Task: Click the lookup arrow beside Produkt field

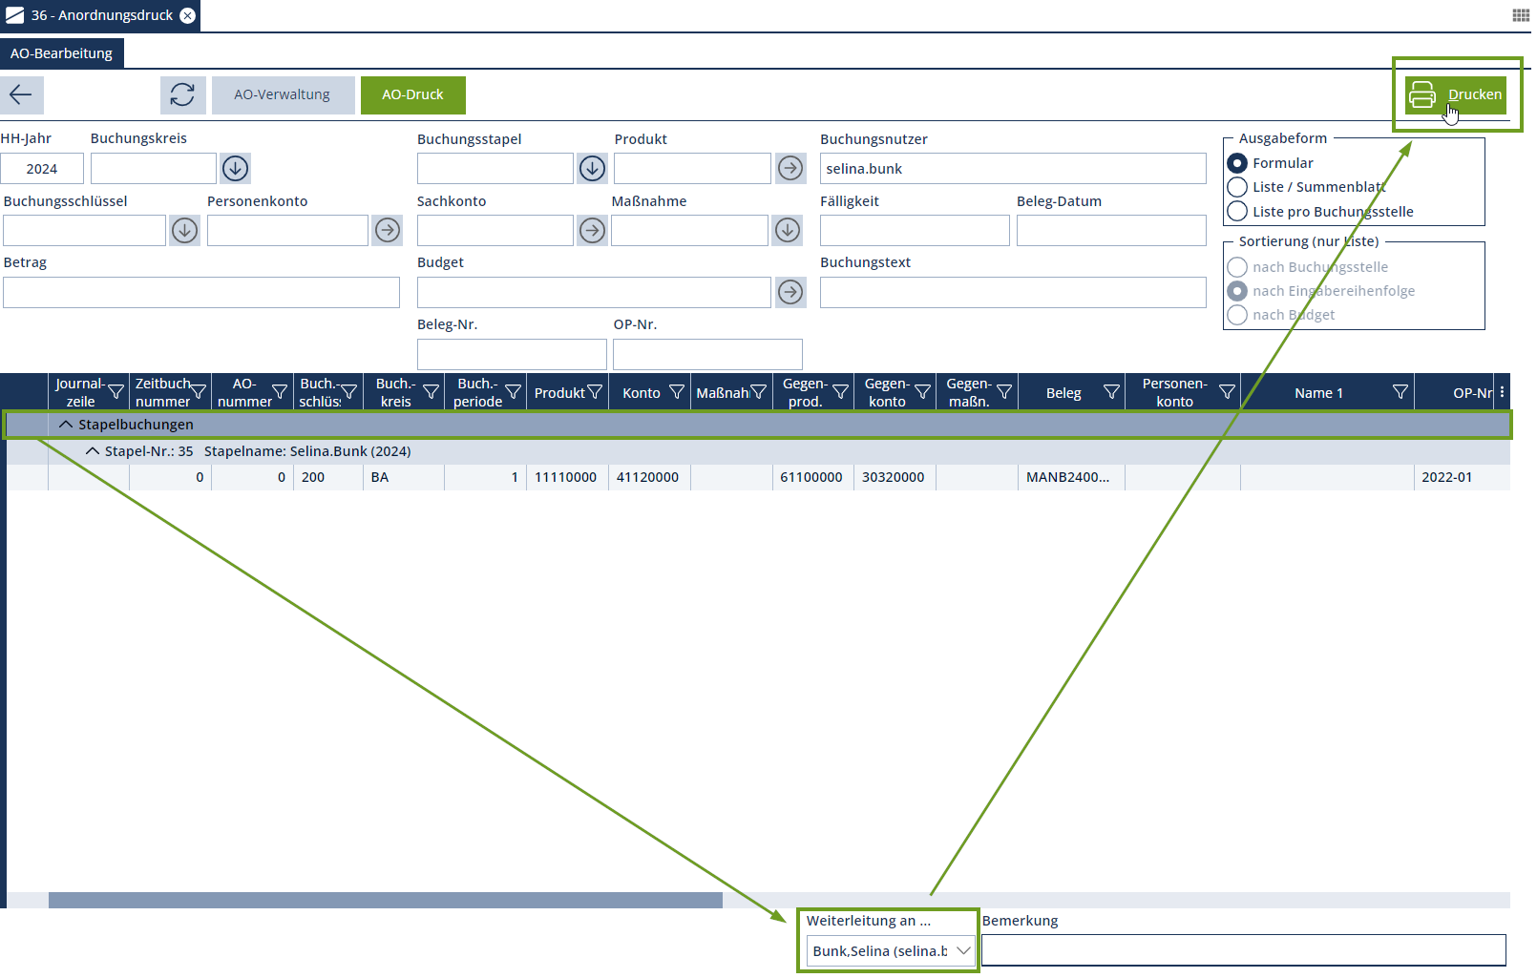Action: [x=790, y=169]
